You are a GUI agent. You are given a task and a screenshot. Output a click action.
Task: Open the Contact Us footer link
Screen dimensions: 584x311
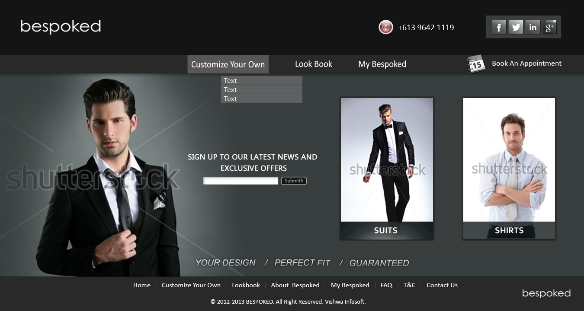[442, 285]
